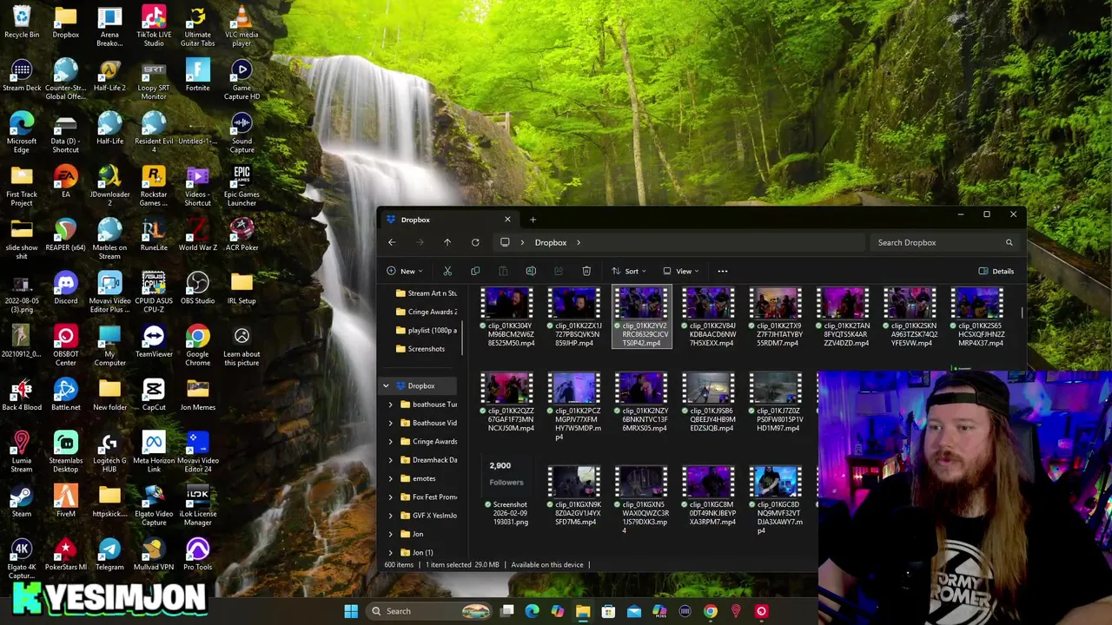Open Streamlabs Desktop shortcut
Image resolution: width=1112 pixels, height=625 pixels.
[x=65, y=451]
